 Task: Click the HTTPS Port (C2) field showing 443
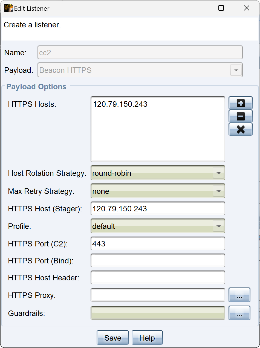(158, 243)
